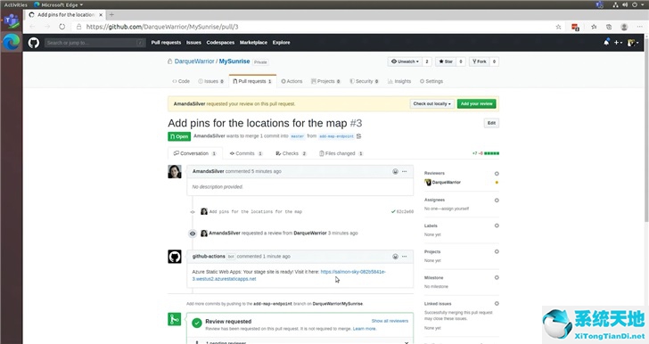This screenshot has height=344, width=649.
Task: Click the Assignees gear icon
Action: click(x=497, y=201)
